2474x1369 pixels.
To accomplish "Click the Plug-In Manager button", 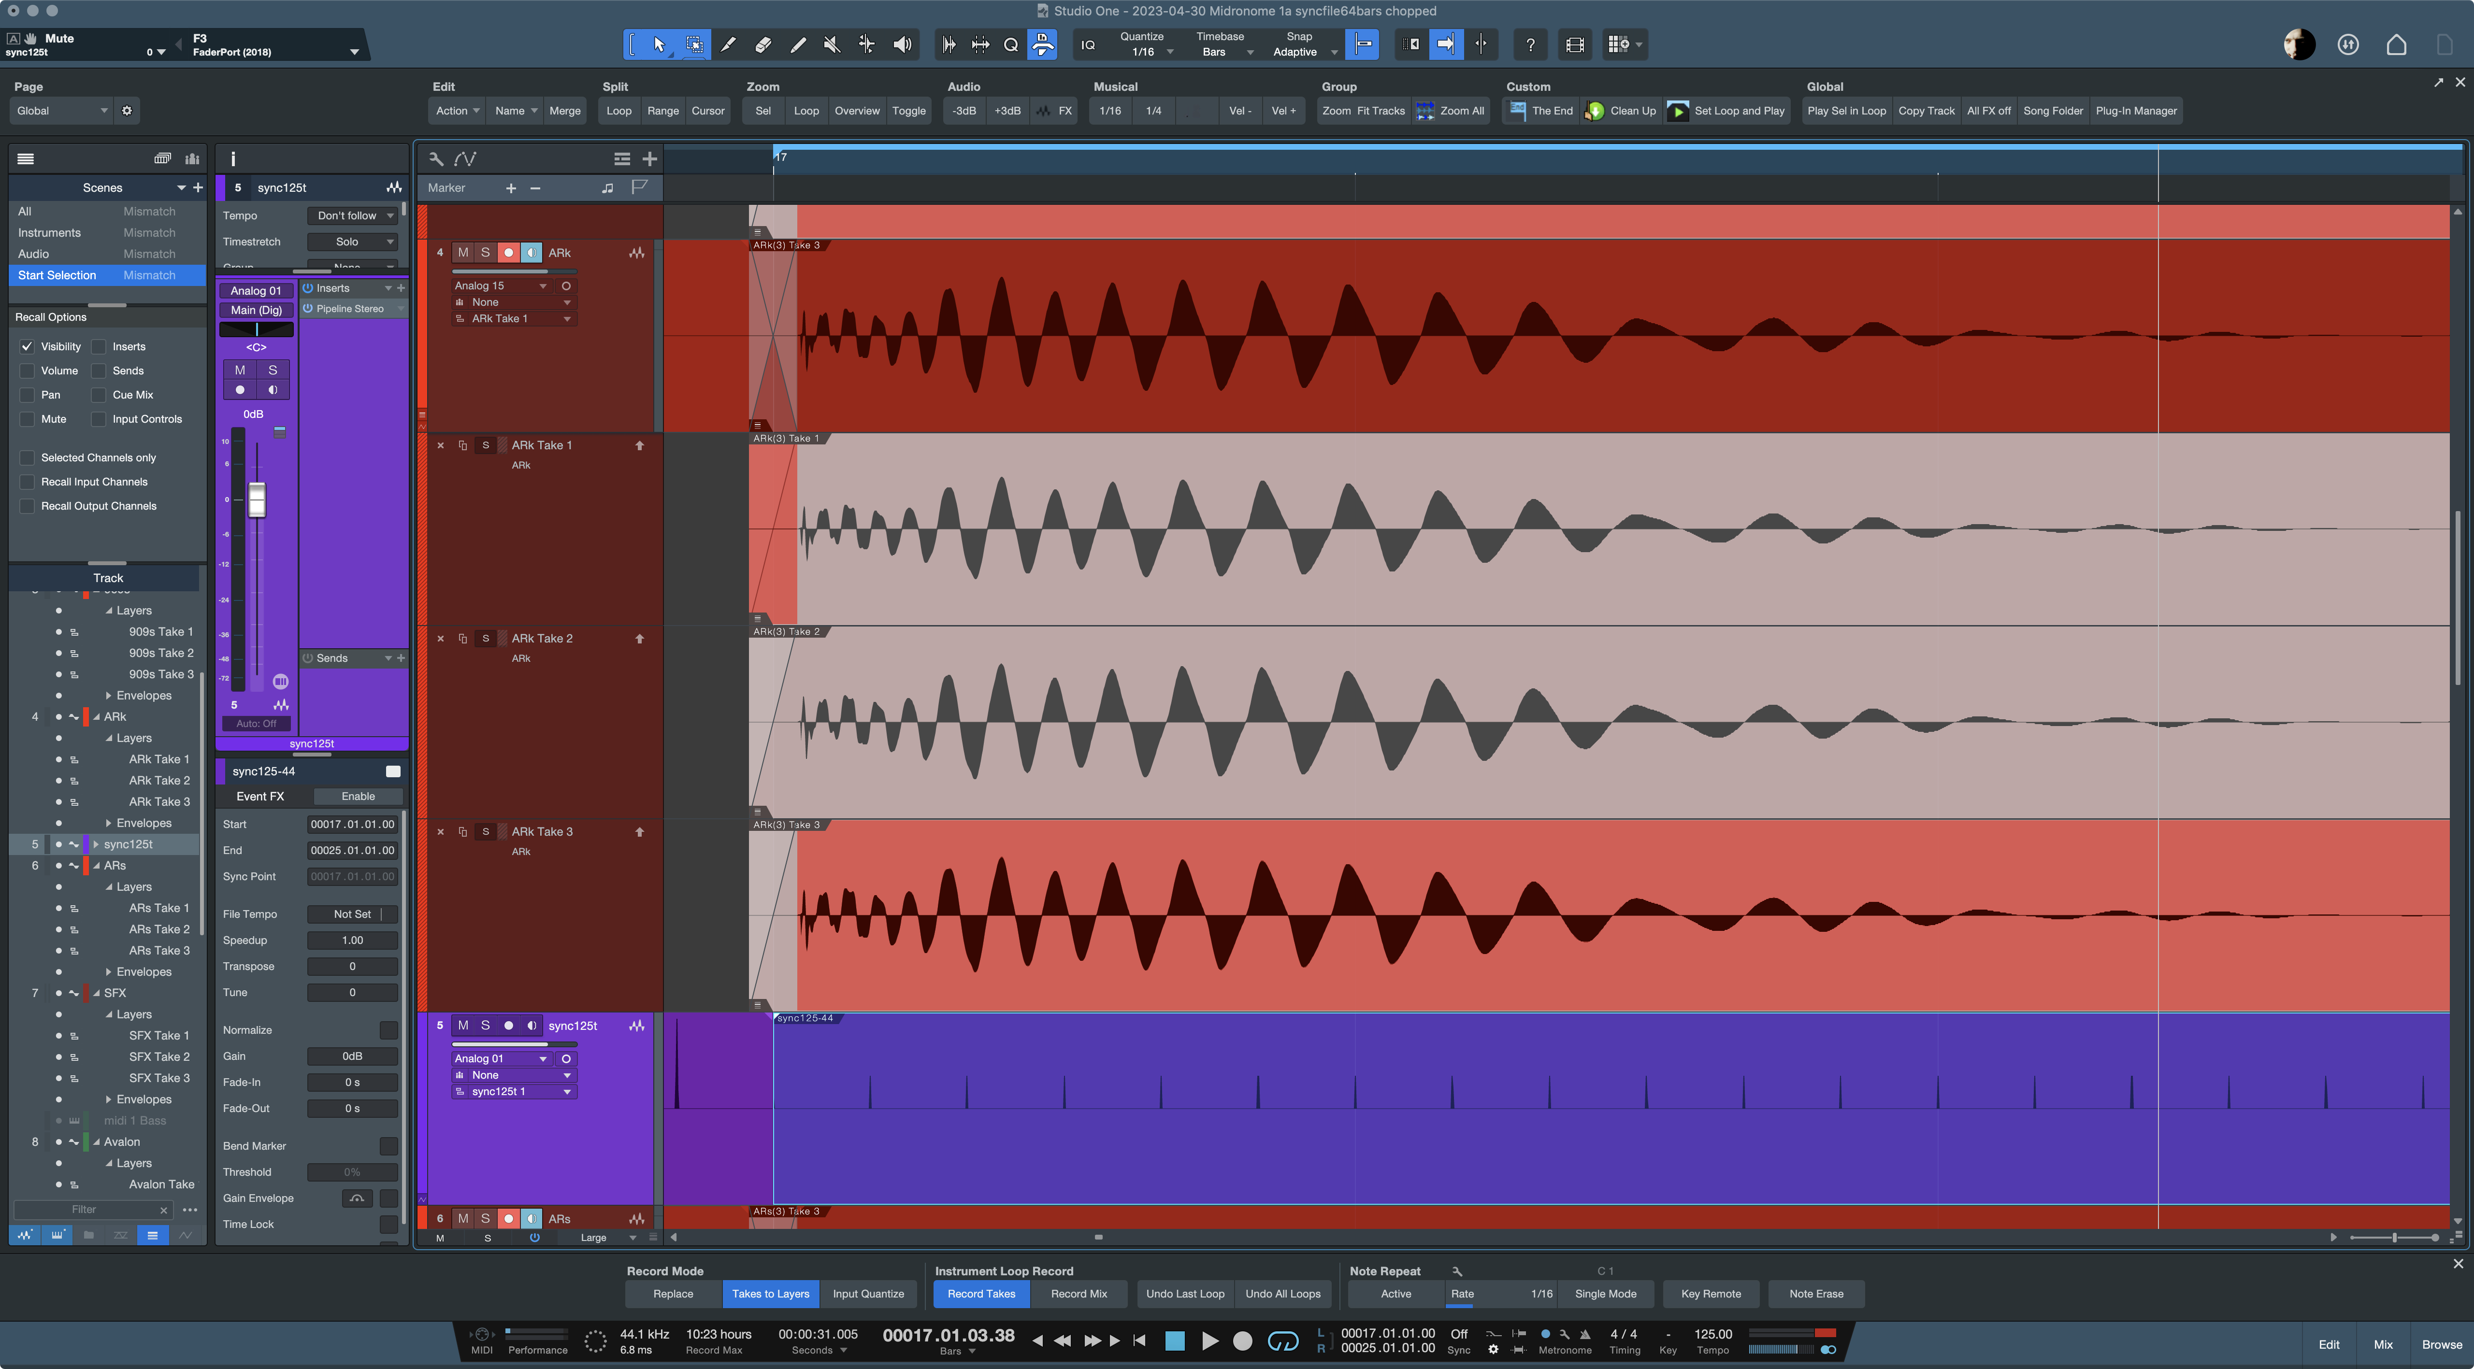I will tap(2135, 111).
